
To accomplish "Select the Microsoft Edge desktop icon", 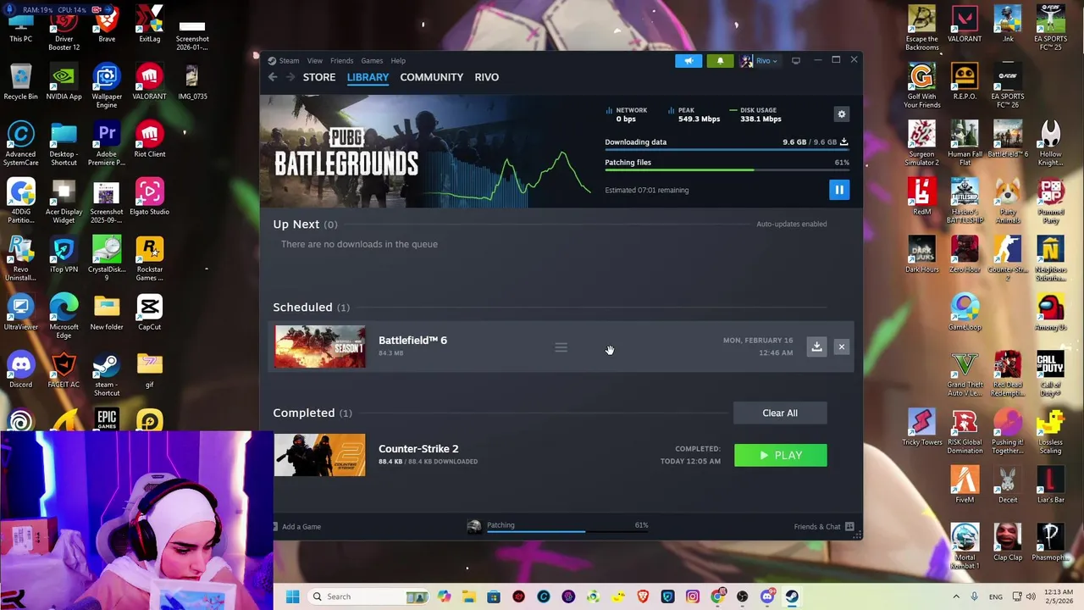I will pyautogui.click(x=64, y=317).
